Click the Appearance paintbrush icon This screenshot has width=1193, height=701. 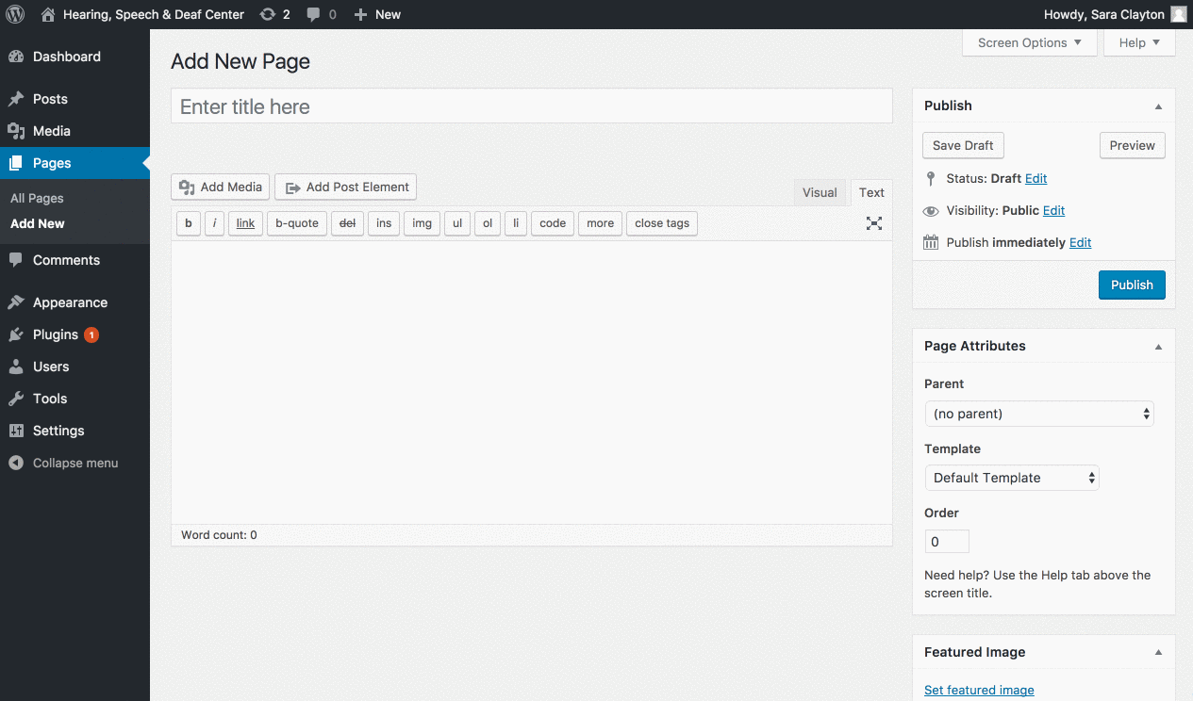[x=16, y=302]
